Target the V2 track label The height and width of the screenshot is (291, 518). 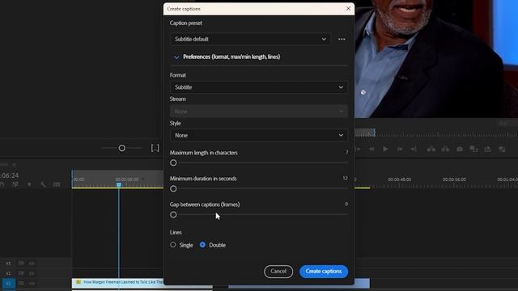9,273
